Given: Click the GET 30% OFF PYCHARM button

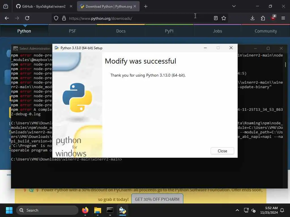Looking at the screenshot, I should pyautogui.click(x=157, y=199).
